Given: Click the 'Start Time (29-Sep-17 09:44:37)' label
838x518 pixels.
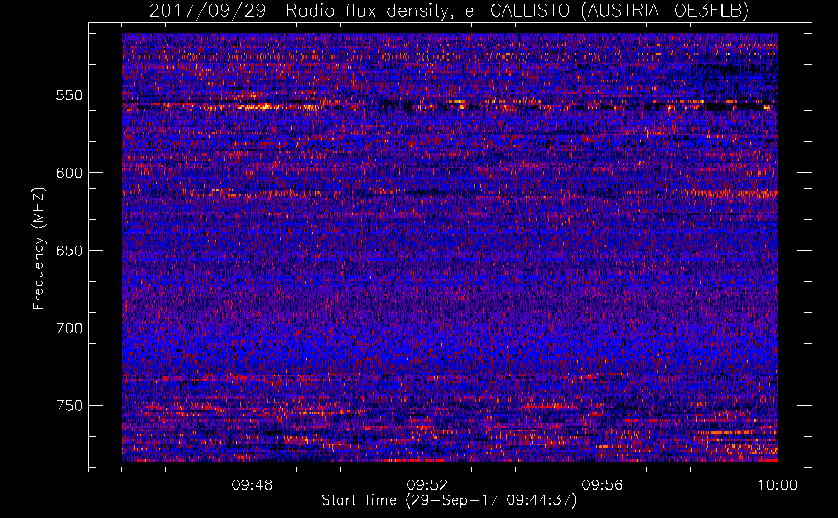Looking at the screenshot, I should tap(449, 500).
